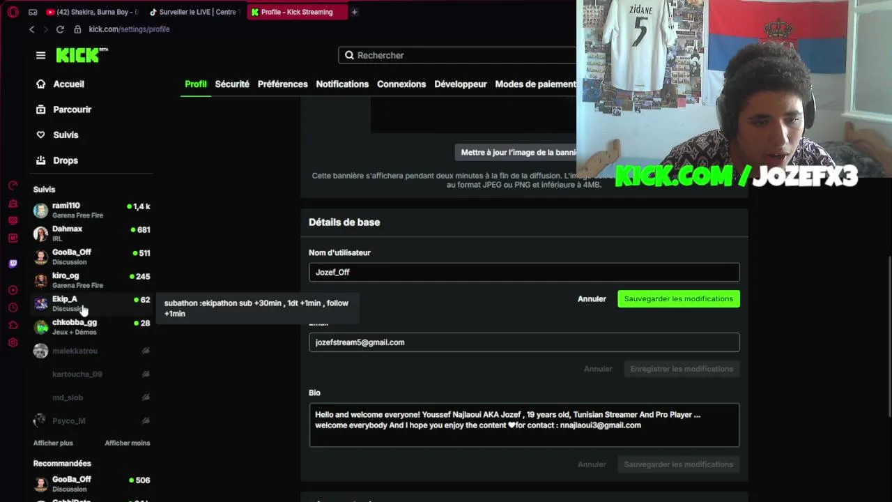This screenshot has height=502, width=892.
Task: Click Enregistrer les modifications for email
Action: 682,369
